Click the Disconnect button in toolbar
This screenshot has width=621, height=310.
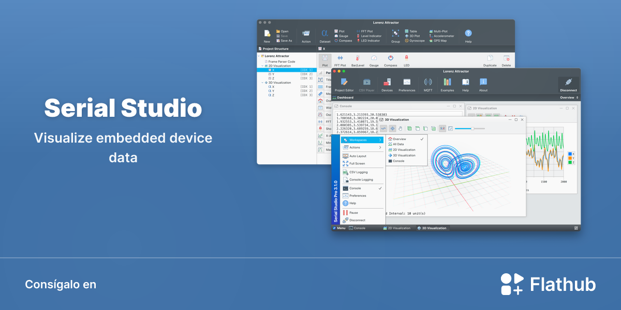pyautogui.click(x=568, y=84)
